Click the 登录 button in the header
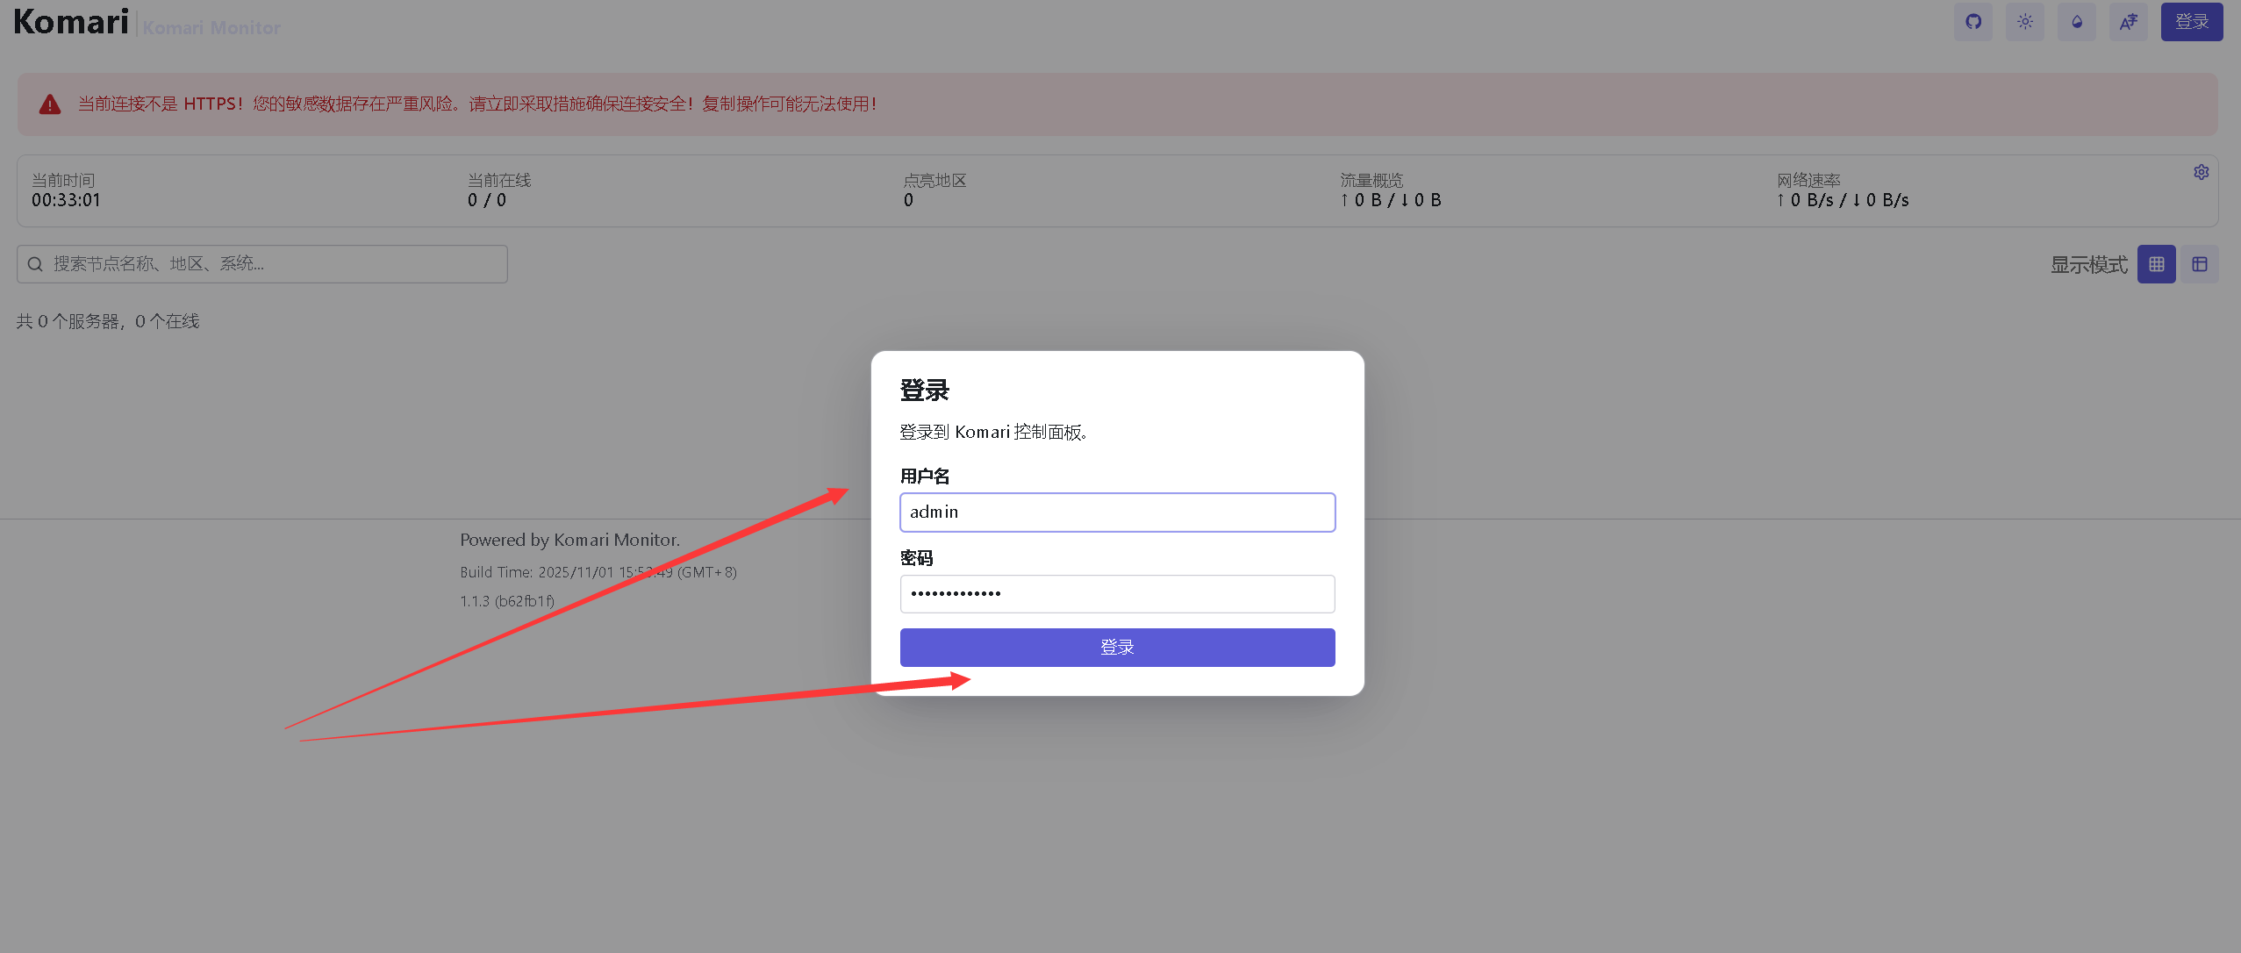This screenshot has height=953, width=2241. pos(2191,22)
